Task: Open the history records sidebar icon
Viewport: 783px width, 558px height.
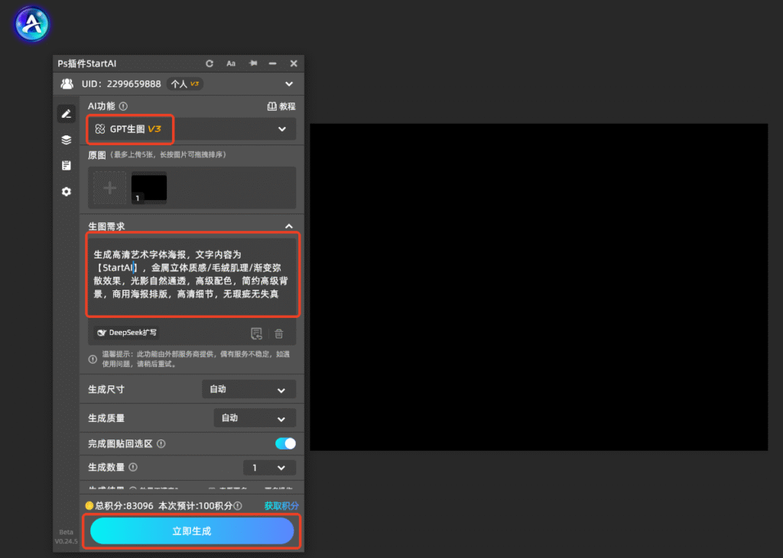Action: [67, 166]
